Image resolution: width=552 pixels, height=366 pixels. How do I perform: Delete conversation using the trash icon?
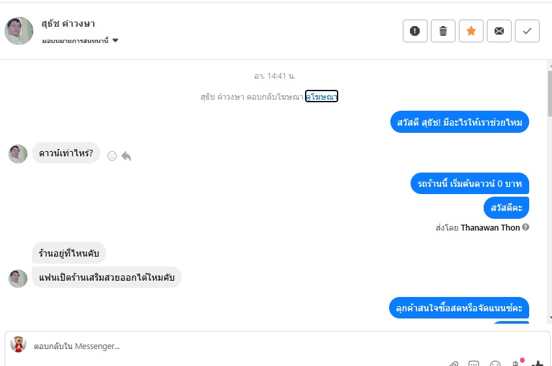coord(443,31)
